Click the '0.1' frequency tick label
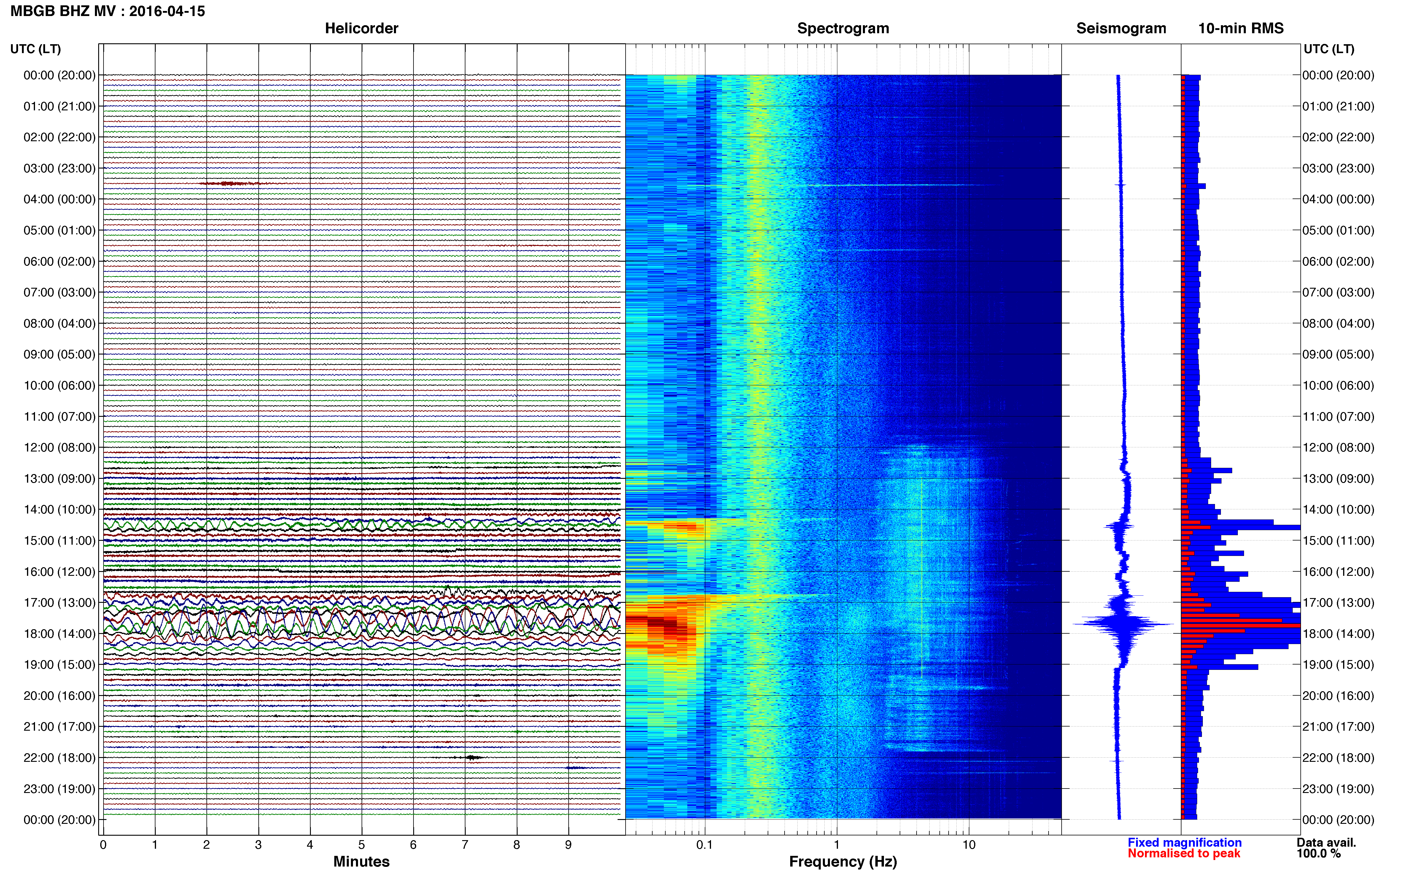The height and width of the screenshot is (879, 1406). coord(704,845)
